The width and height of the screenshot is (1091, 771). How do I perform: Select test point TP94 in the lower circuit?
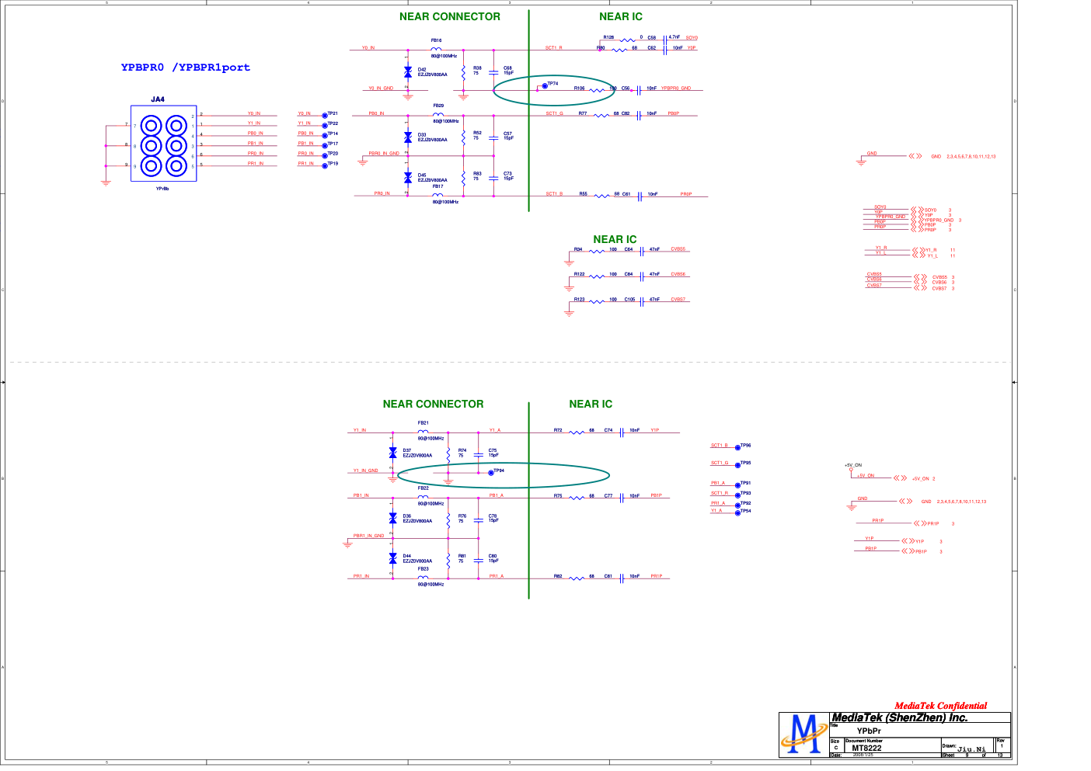pos(490,472)
